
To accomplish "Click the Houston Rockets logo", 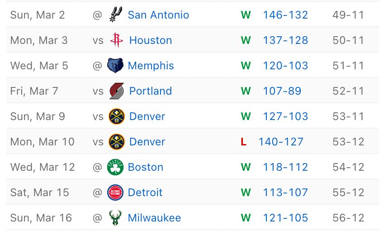I will coord(116,40).
